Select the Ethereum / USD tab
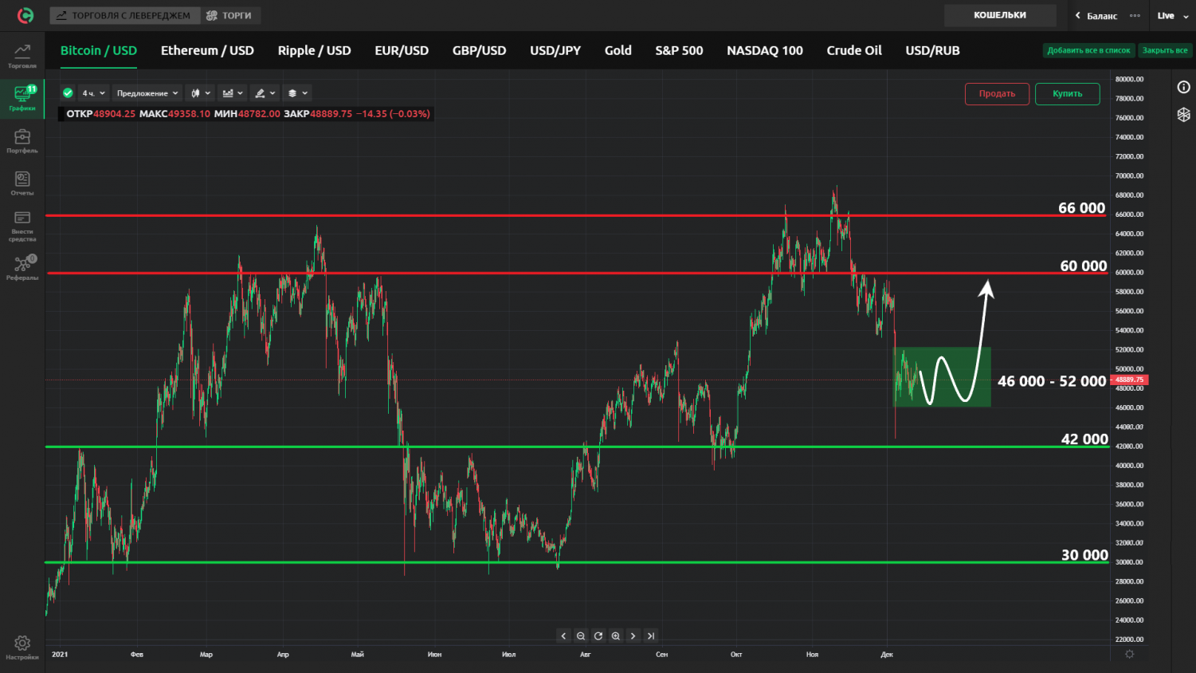The height and width of the screenshot is (673, 1196). (x=207, y=50)
